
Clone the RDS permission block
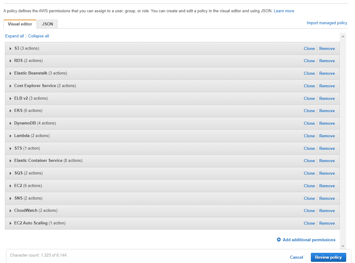[309, 61]
